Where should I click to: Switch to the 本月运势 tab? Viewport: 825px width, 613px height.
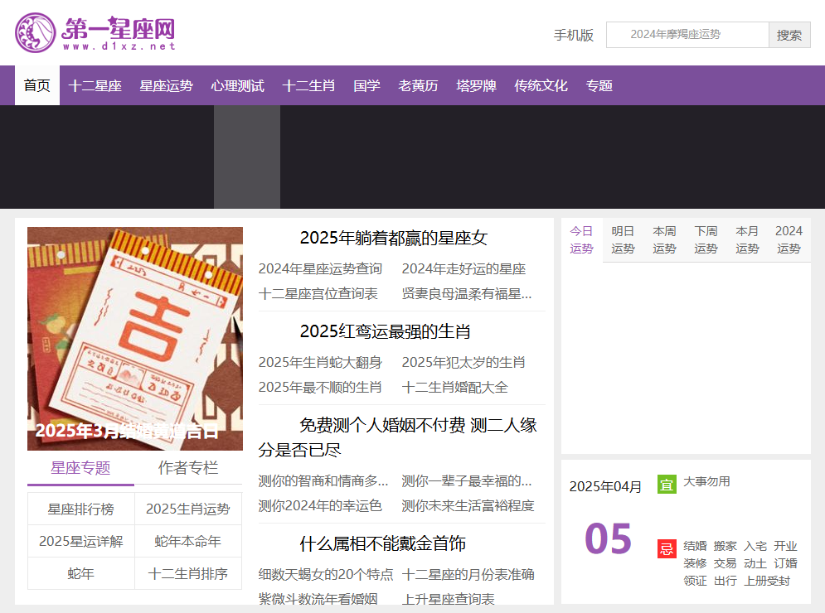click(x=747, y=240)
